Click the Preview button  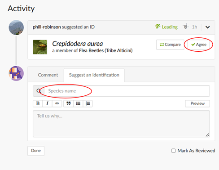coord(197,103)
